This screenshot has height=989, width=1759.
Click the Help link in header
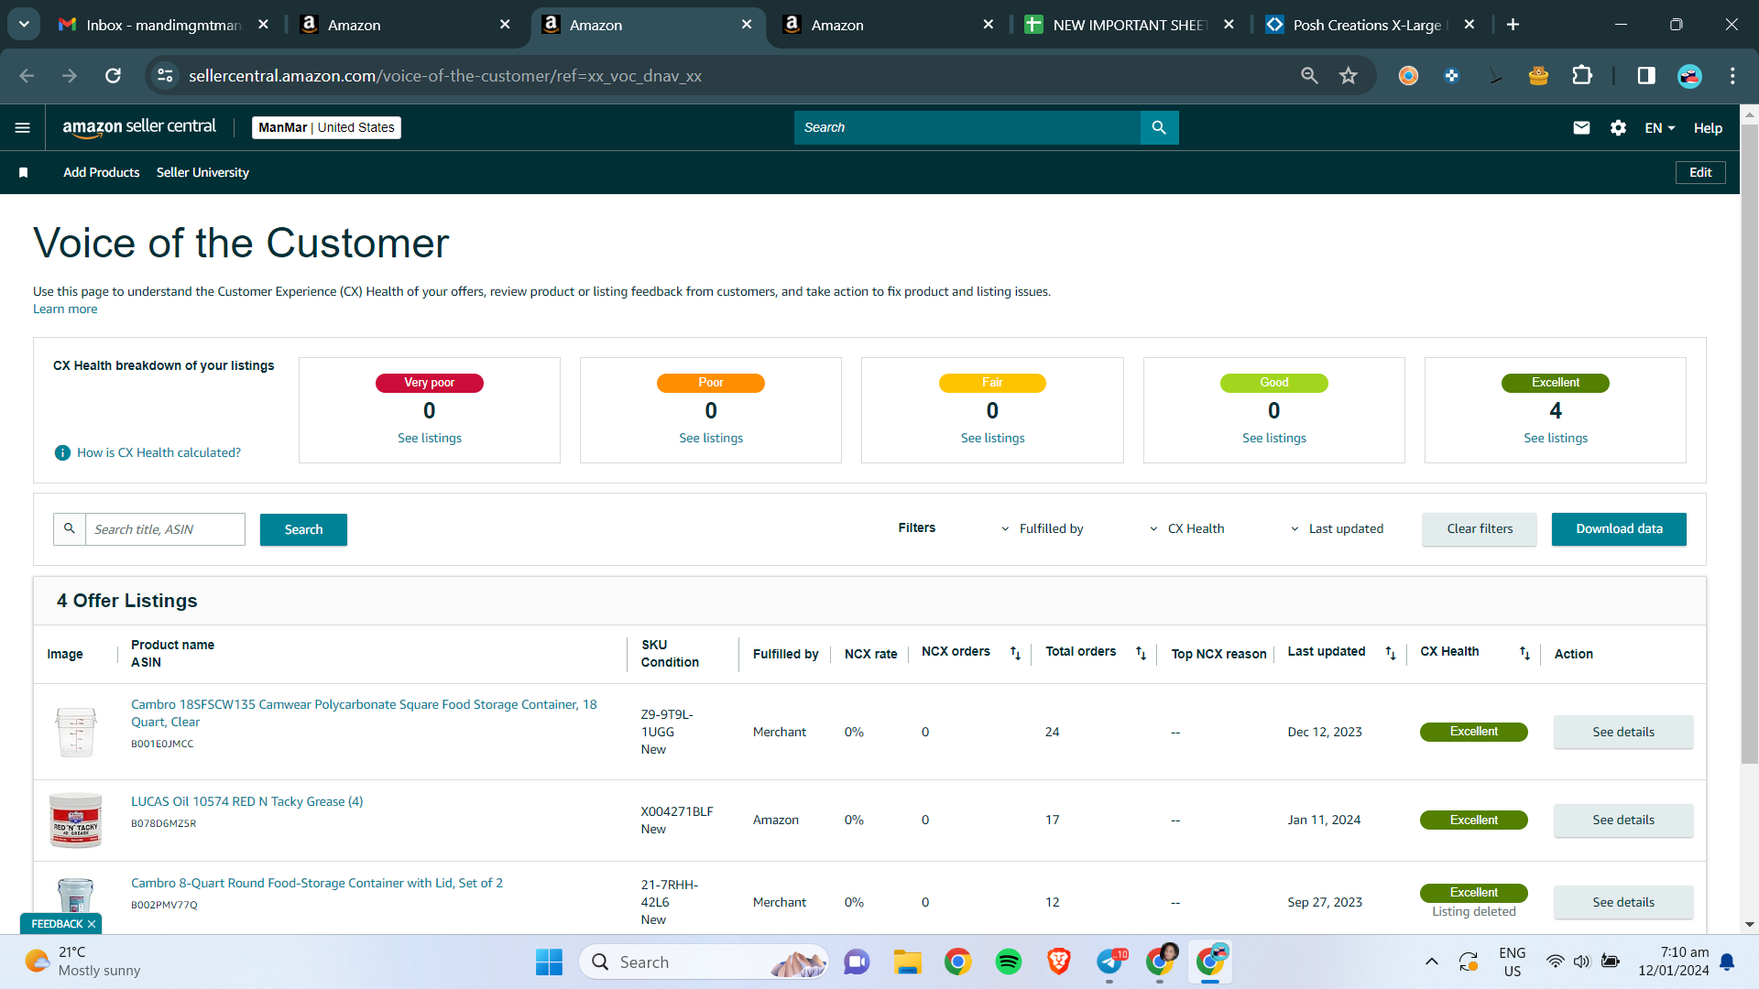coord(1708,128)
